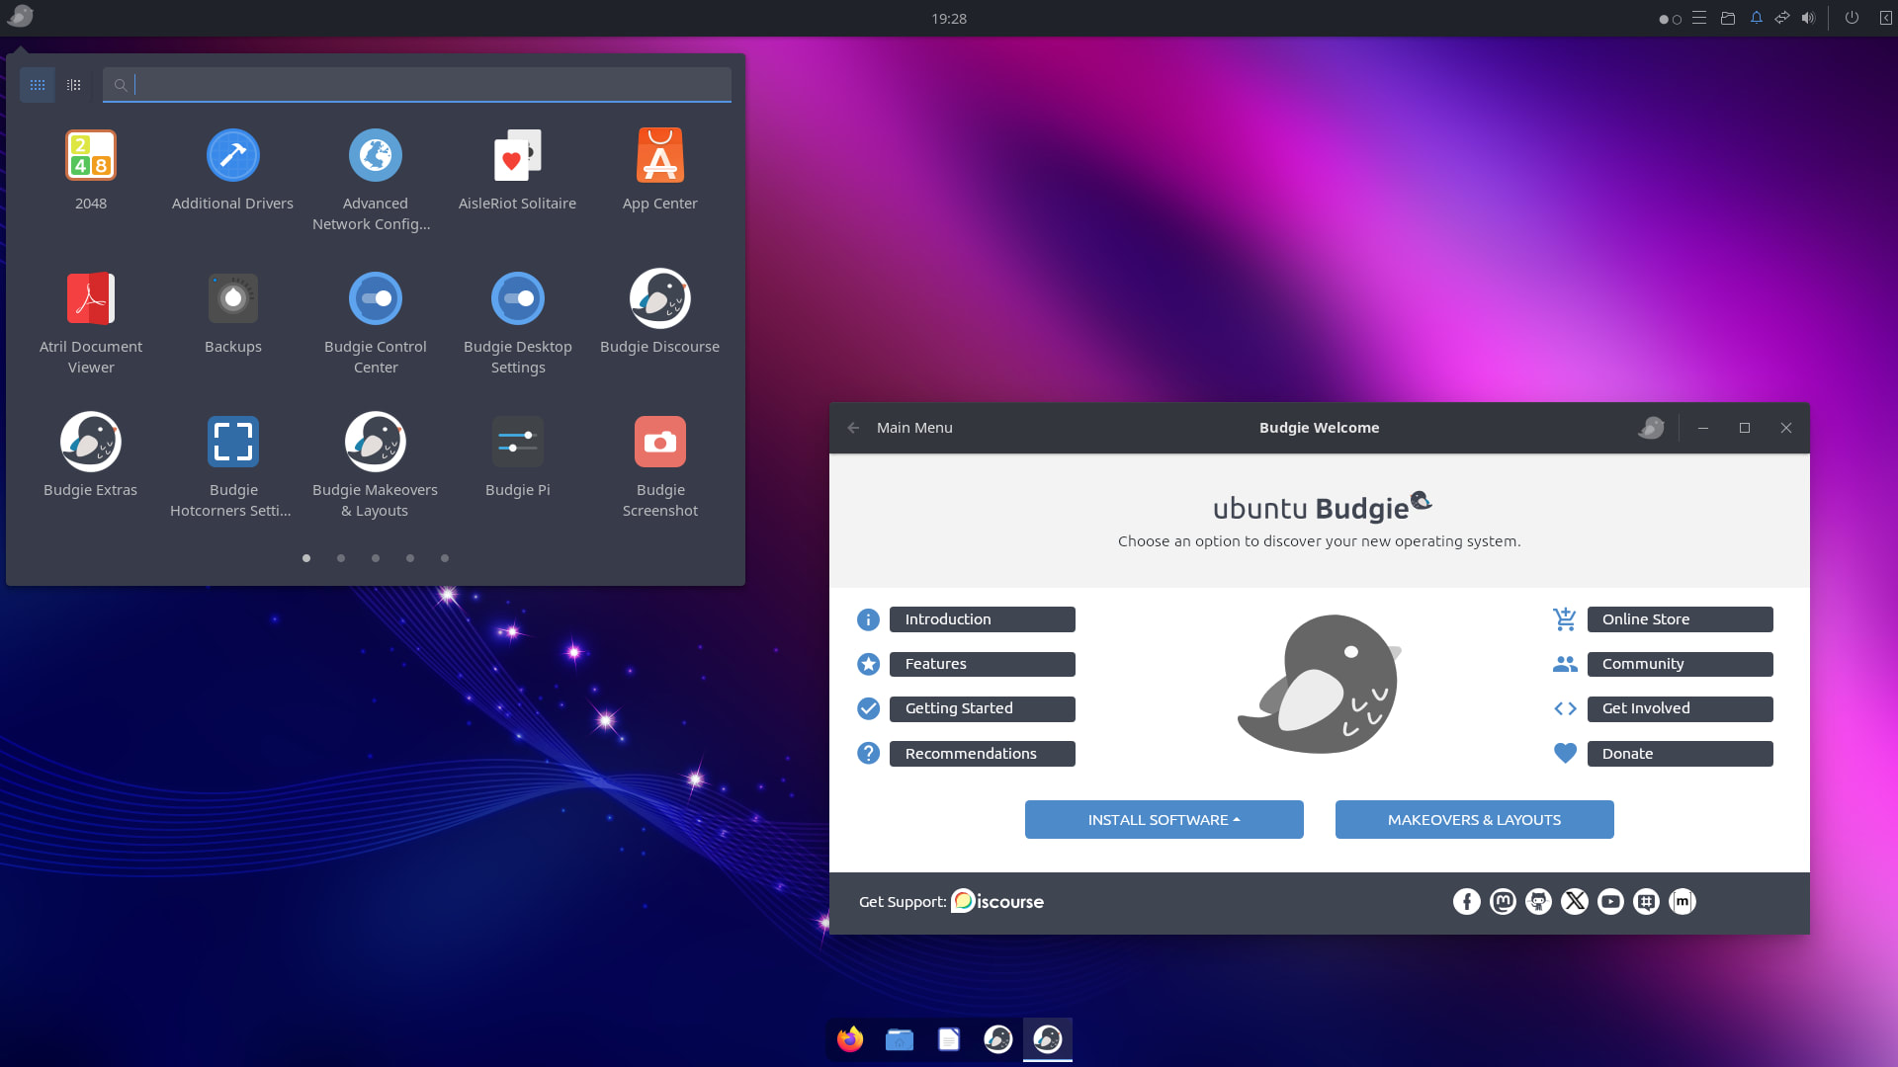1898x1067 pixels.
Task: Toggle the notifications bell in the top panel
Action: 1757,18
